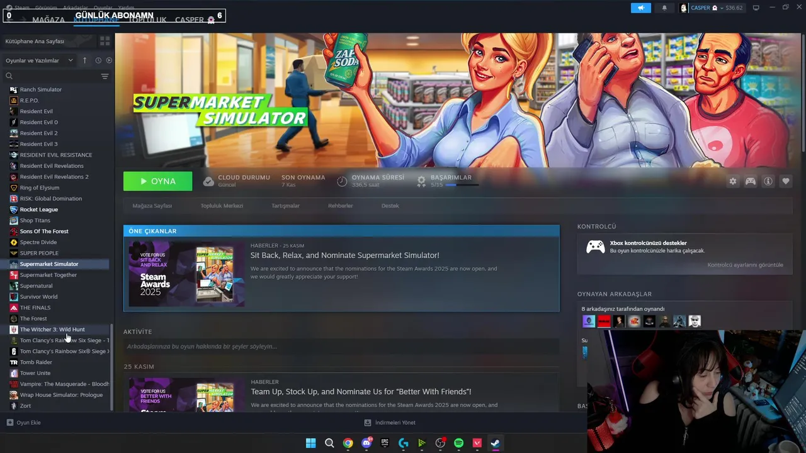Open the Tartışmalar tab
Viewport: 806px width, 453px height.
tap(285, 206)
